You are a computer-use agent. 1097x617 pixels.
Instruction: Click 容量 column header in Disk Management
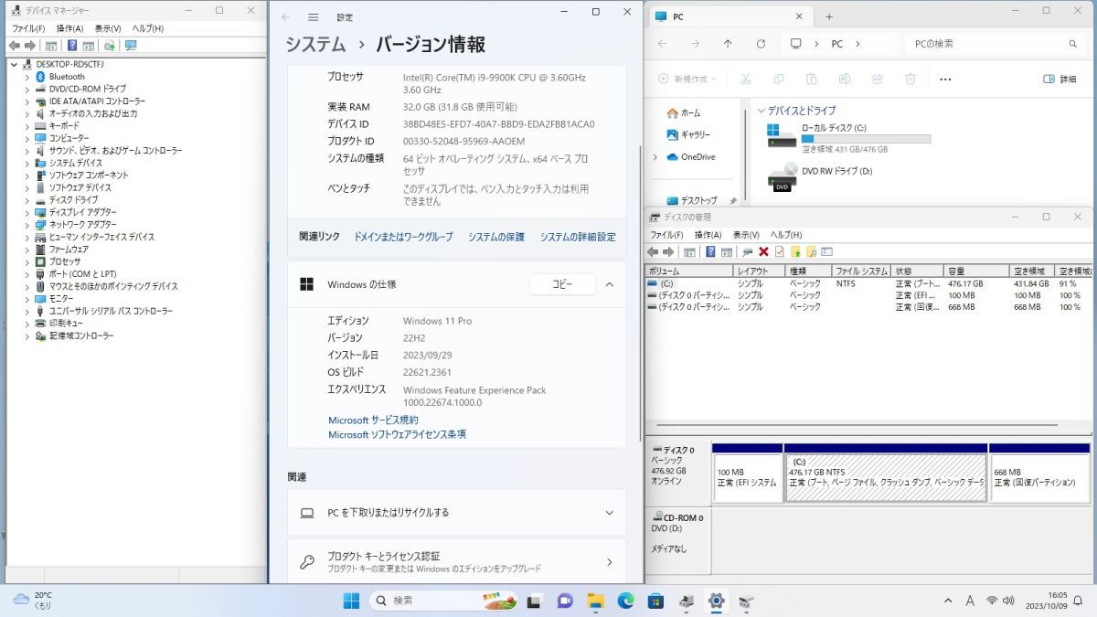click(x=976, y=271)
